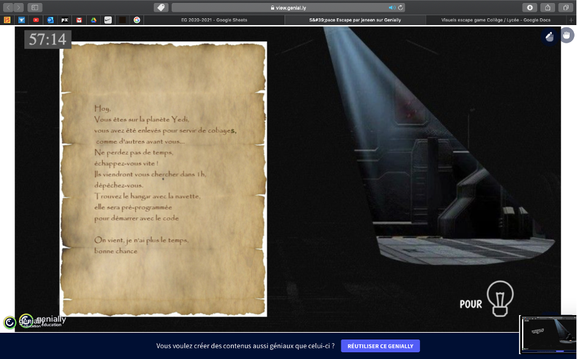
Task: Click the spotlighted spaceship hangar scene
Action: tap(440, 146)
